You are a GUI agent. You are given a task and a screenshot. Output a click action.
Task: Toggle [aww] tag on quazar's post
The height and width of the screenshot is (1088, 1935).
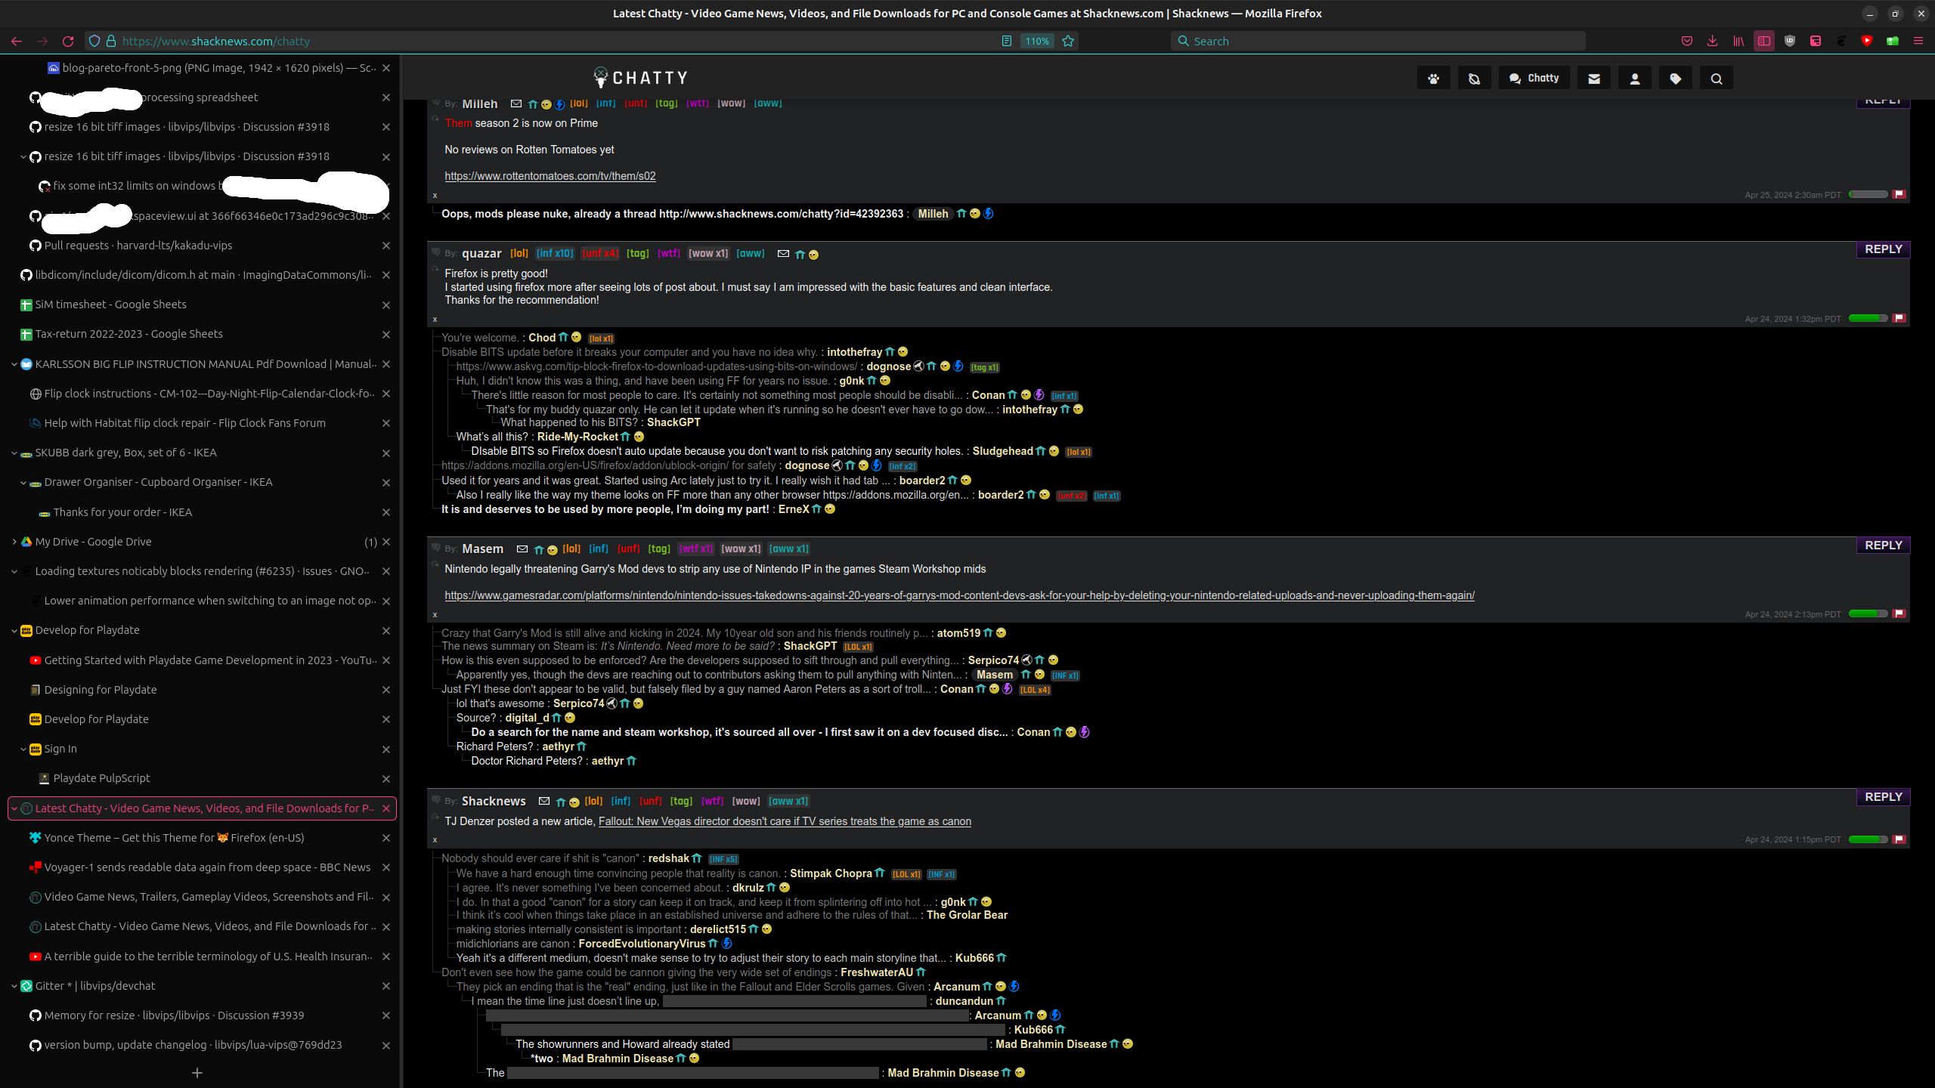coord(751,254)
